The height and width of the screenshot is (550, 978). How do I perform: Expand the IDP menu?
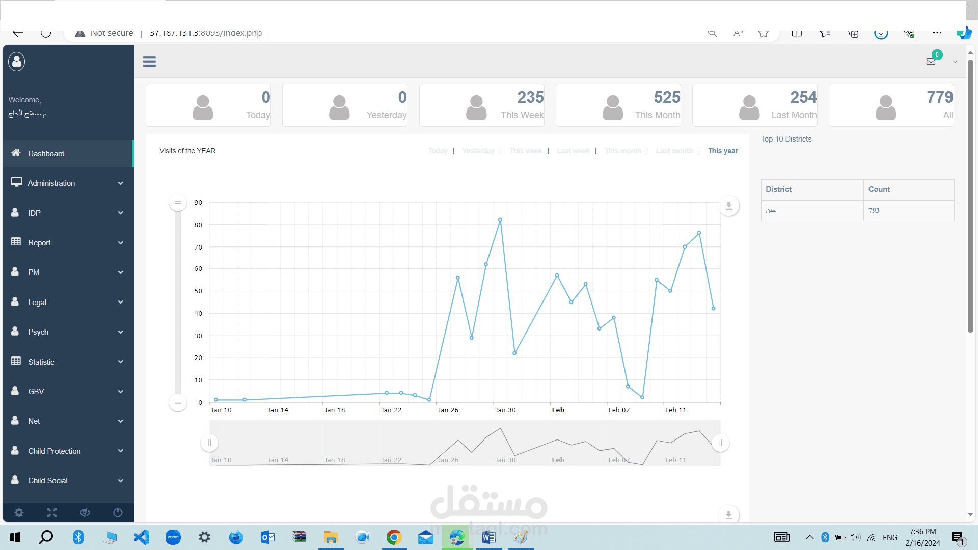[68, 213]
